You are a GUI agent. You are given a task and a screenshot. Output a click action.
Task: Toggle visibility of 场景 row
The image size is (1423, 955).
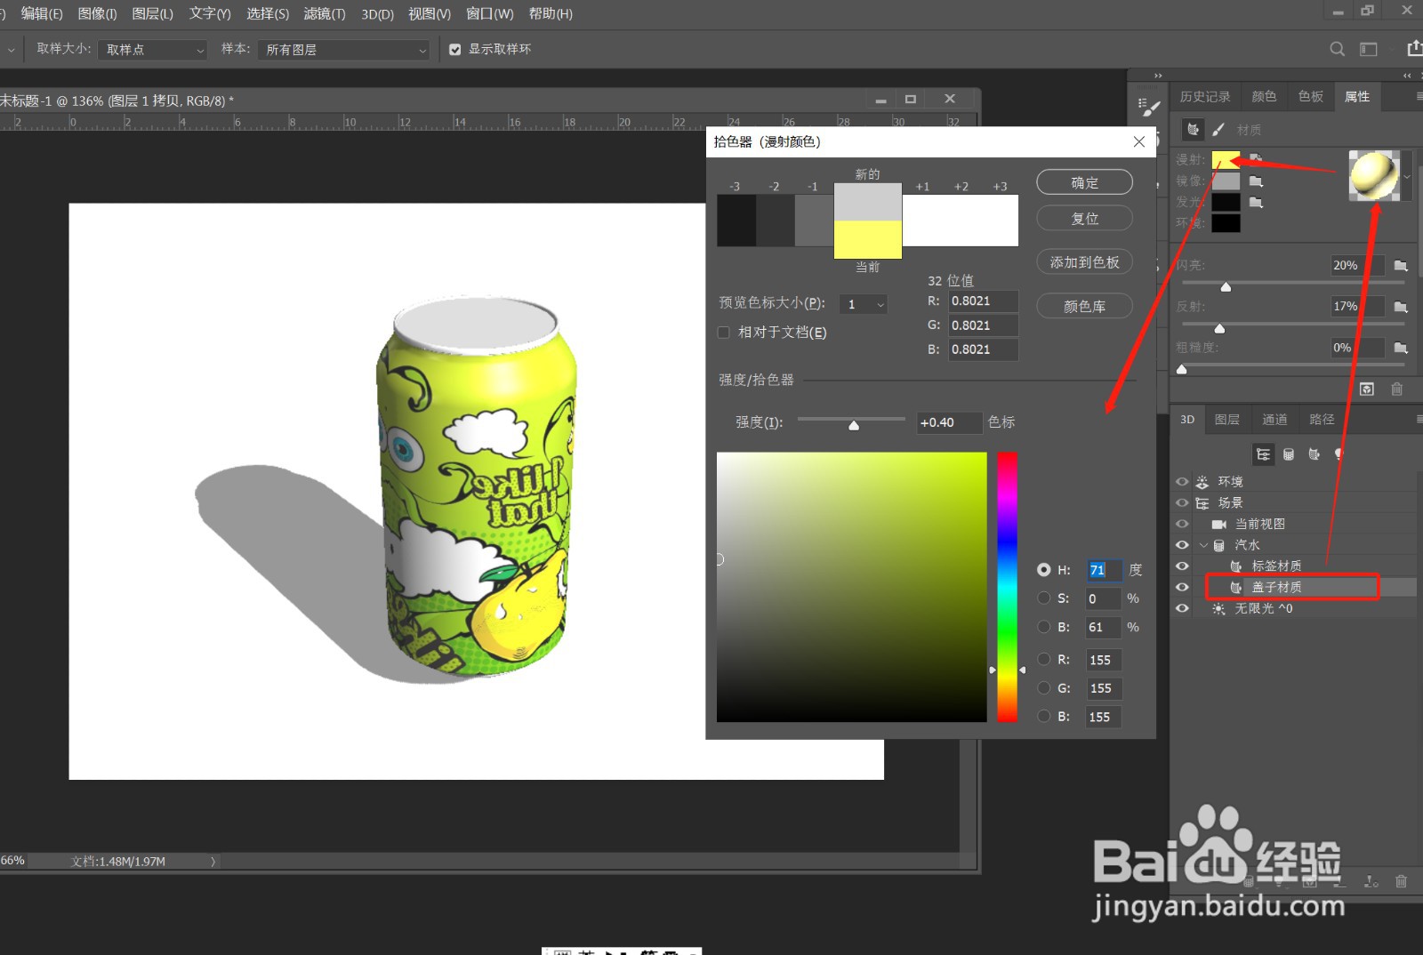[x=1182, y=502]
